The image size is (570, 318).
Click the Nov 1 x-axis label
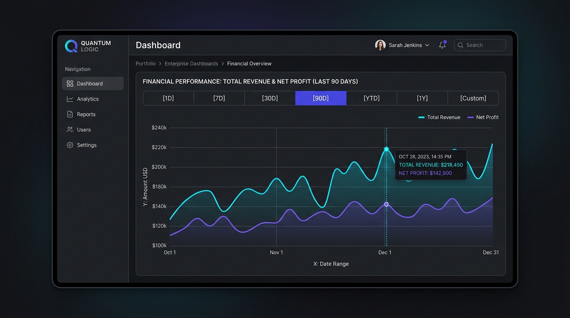pyautogui.click(x=276, y=253)
